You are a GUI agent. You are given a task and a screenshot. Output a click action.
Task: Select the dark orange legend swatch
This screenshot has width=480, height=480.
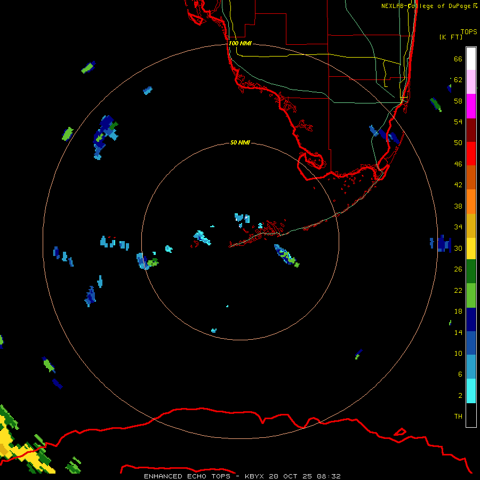[x=471, y=177]
